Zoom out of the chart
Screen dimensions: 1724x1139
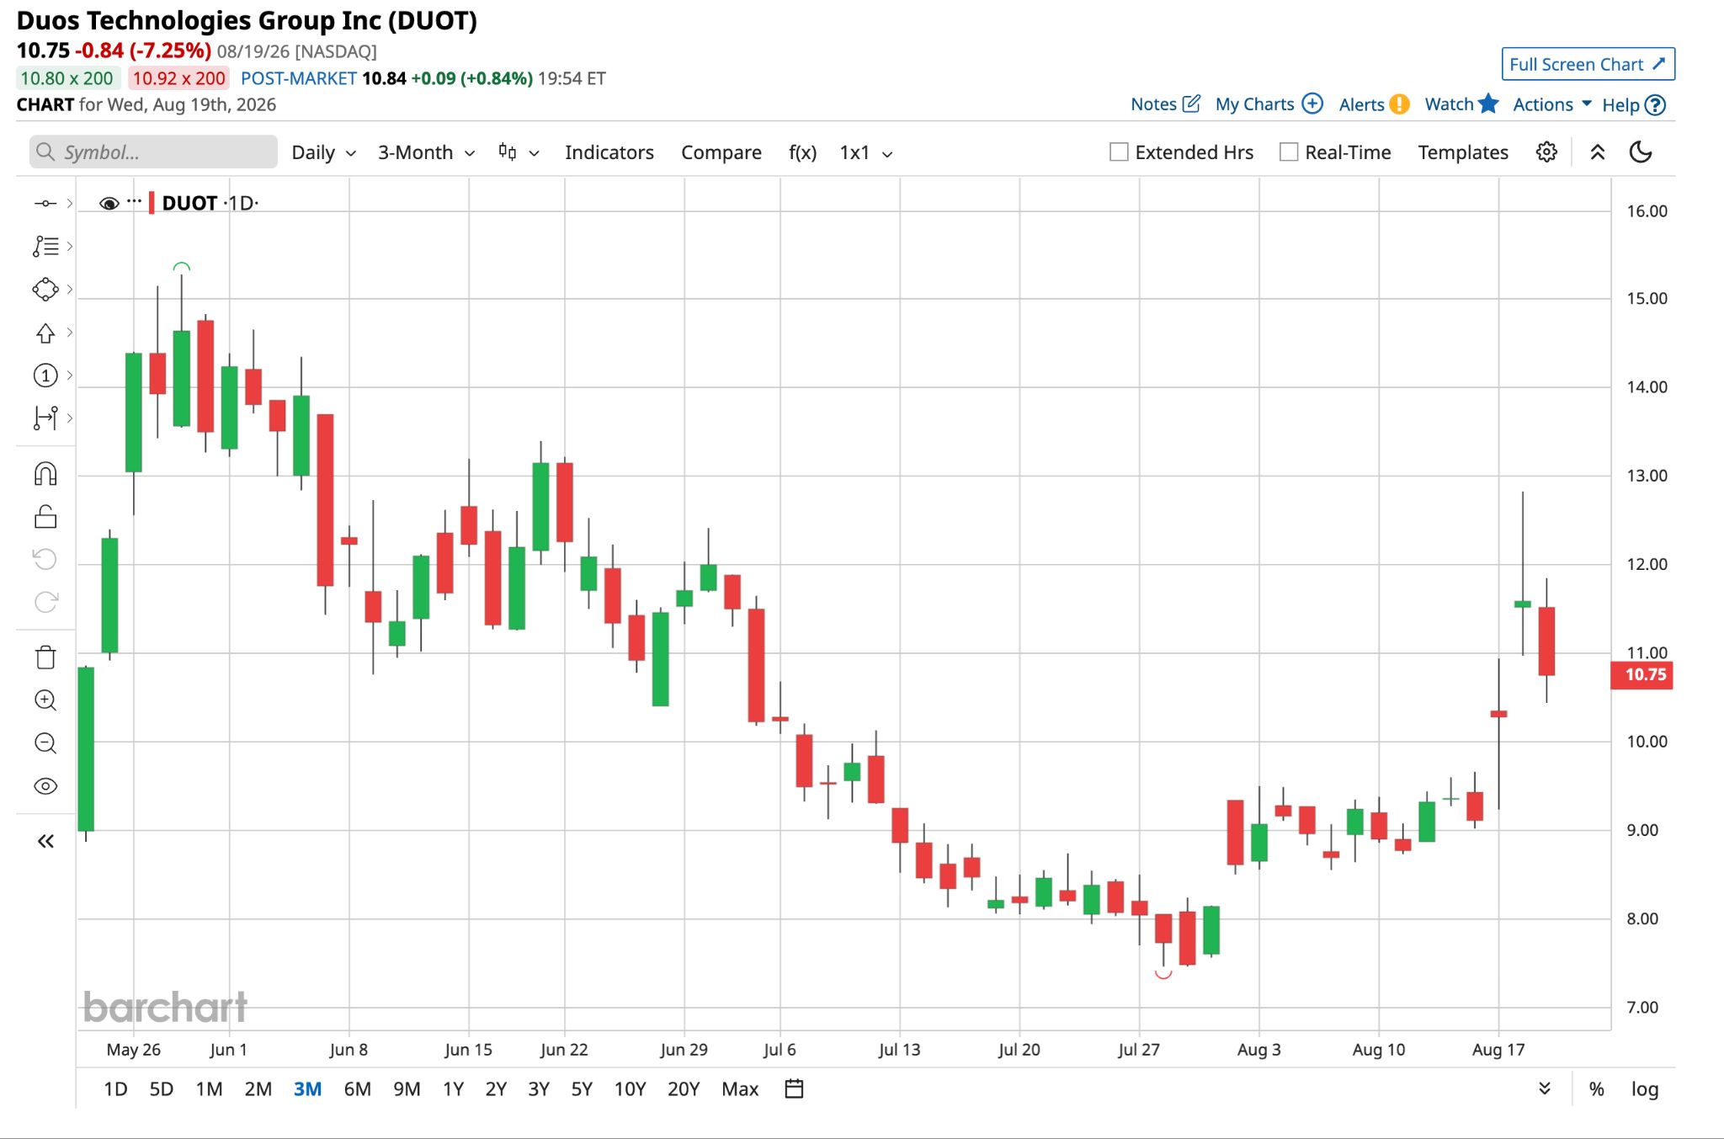click(45, 743)
